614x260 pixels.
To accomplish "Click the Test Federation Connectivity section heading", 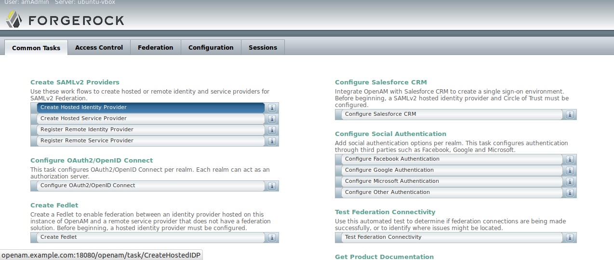I will 385,212.
